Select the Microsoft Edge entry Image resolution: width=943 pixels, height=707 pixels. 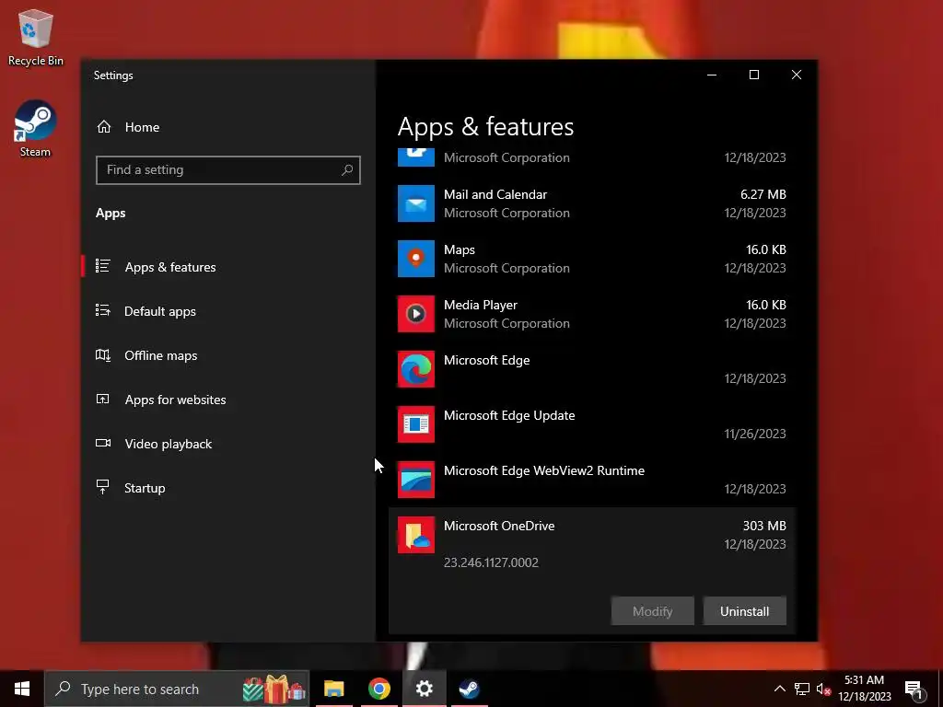click(x=592, y=369)
